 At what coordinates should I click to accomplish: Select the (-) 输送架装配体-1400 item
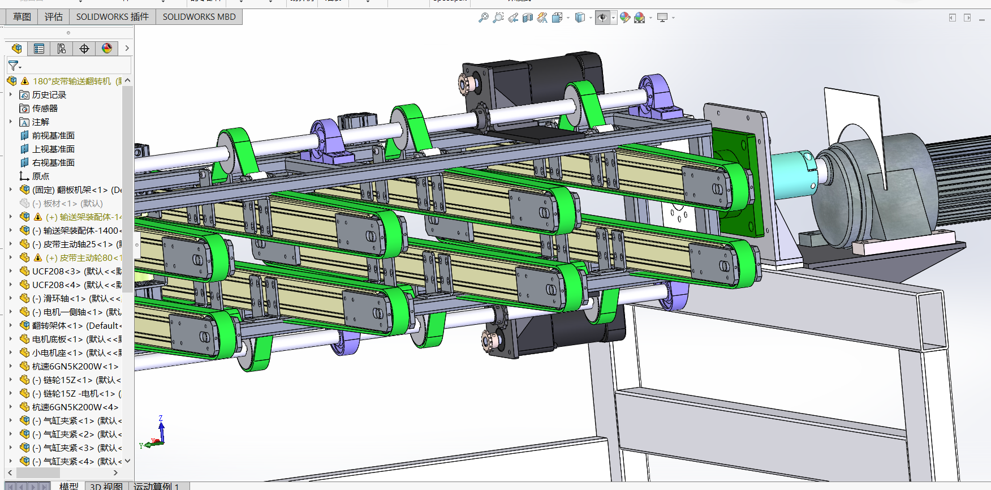click(x=77, y=231)
